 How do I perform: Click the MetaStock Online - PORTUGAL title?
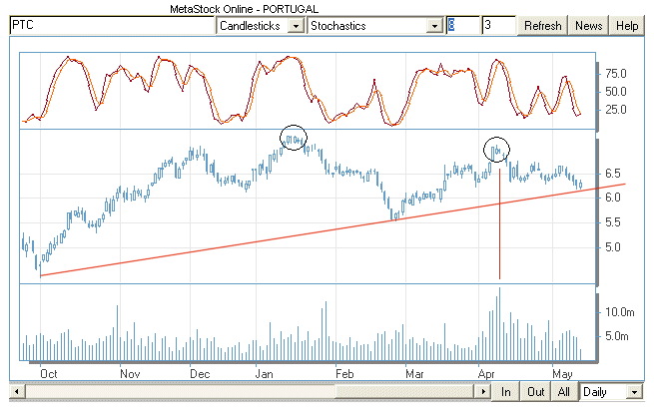click(244, 9)
